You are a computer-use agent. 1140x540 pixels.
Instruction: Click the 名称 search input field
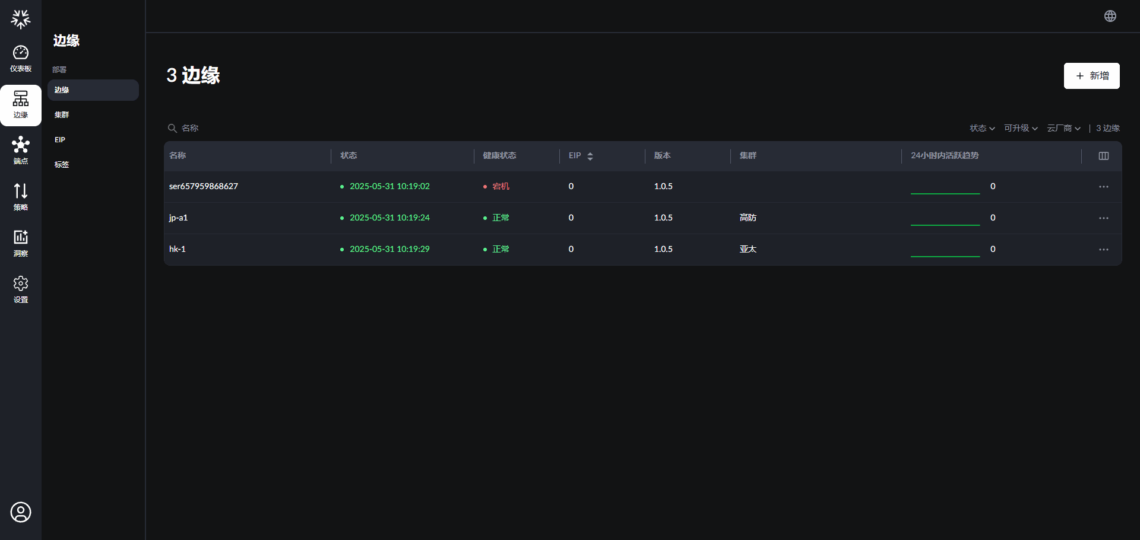click(x=237, y=128)
